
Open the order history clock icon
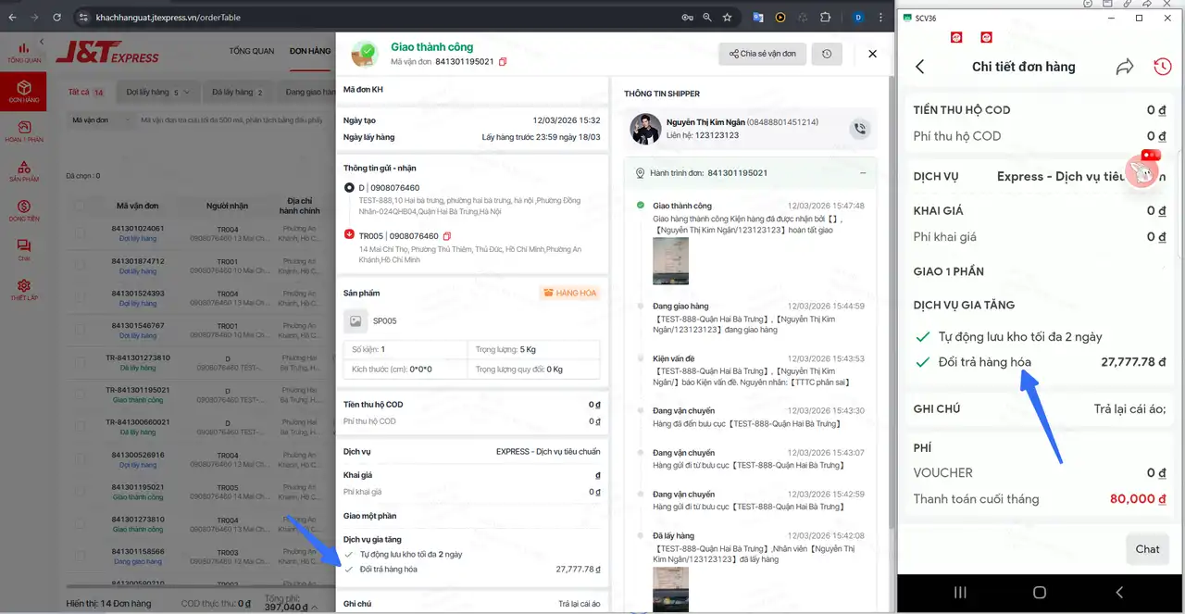(827, 54)
